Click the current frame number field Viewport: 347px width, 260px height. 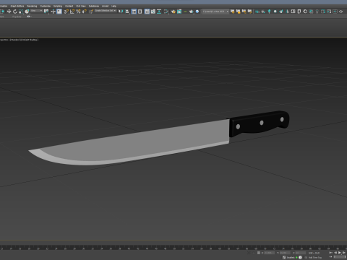click(x=340, y=257)
